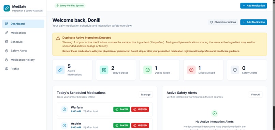Viewport: 275px width, 130px height.
Task: Mark Aspirin dose as TAKEN
Action: point(121,126)
